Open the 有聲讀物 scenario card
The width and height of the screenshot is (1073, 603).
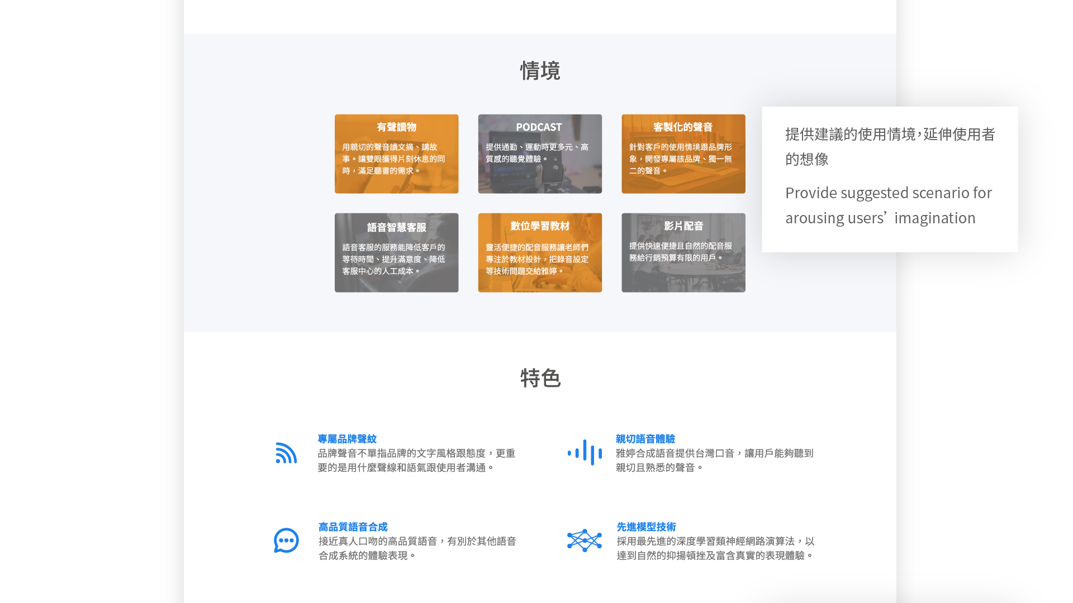click(x=396, y=154)
